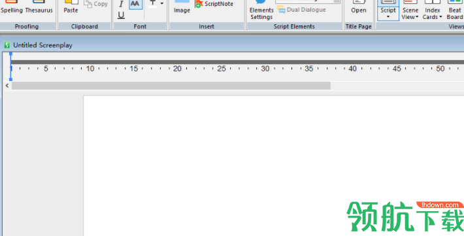Click the font color T icon
Screen dimensions: 464x236
(x=153, y=3)
